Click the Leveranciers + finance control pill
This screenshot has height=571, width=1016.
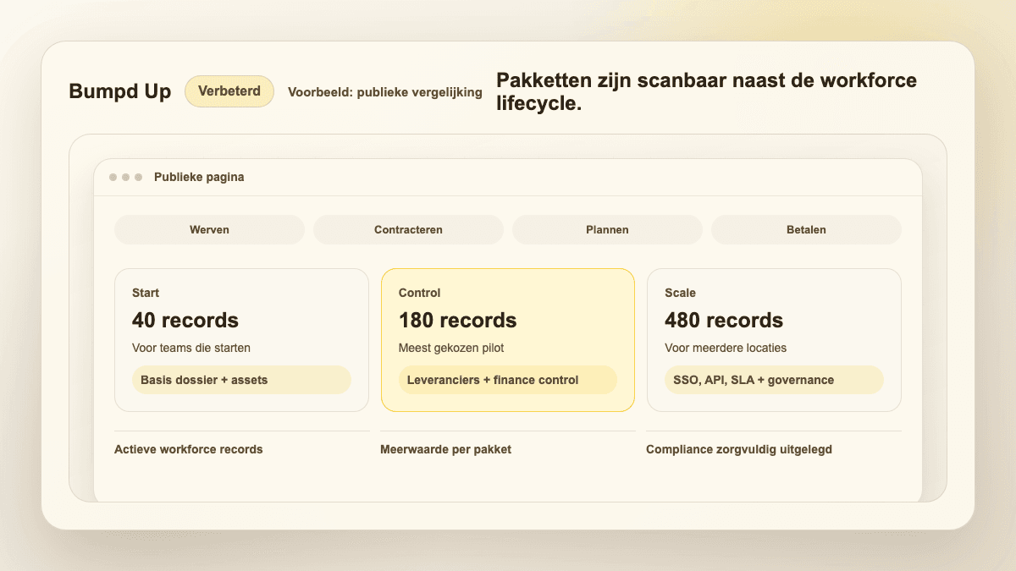508,380
